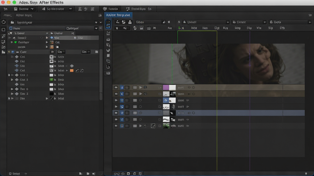
Task: Open the composition panel's menu icon at top right
Action: (310, 15)
